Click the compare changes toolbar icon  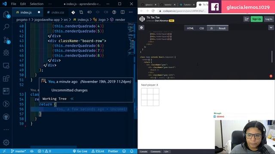click(x=81, y=12)
